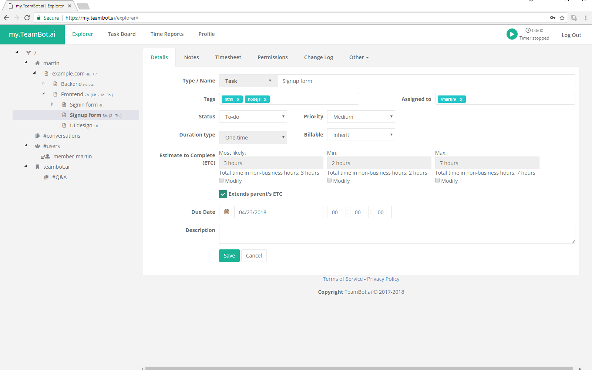Open the Privacy Policy link
This screenshot has height=370, width=592.
pyautogui.click(x=383, y=279)
